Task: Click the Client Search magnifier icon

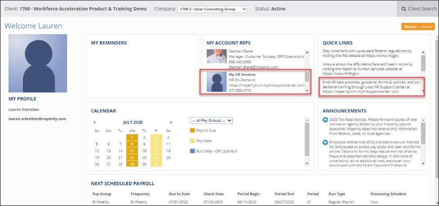Action: pos(404,9)
